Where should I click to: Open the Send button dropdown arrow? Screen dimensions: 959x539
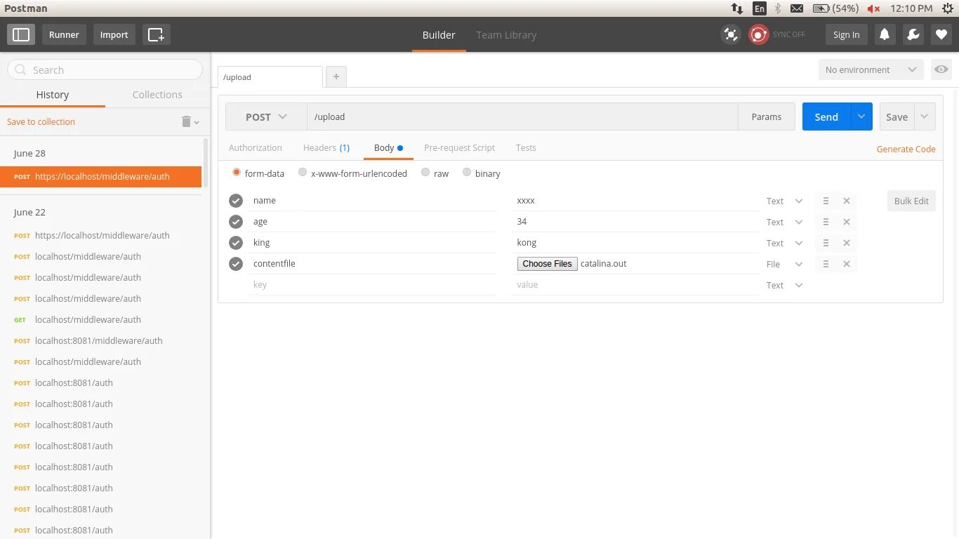click(861, 117)
